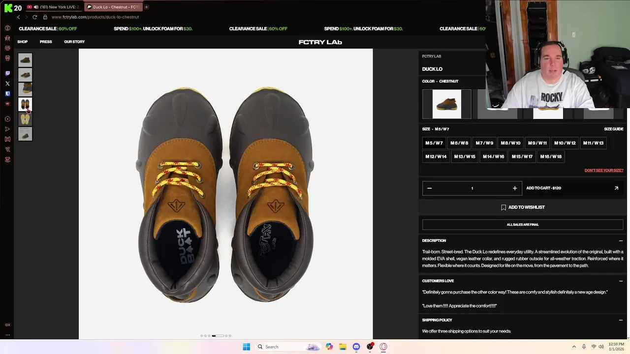The image size is (630, 354).
Task: Open a new browser tab with plus icon
Action: [x=146, y=7]
